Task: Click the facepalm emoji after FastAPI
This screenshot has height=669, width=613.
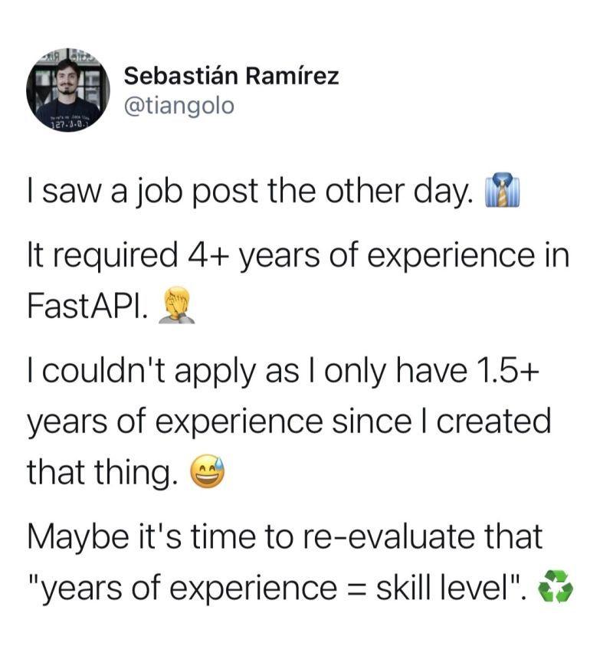Action: click(177, 306)
